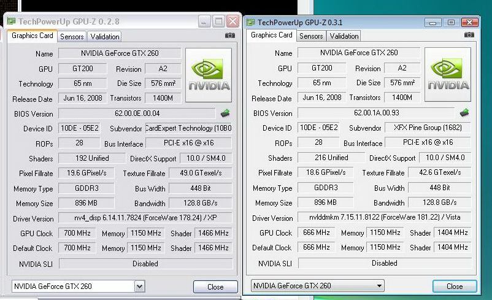Click Device ID 10DE - 05E2 in GPU-Z 0.3.1
492x300 pixels.
318,128
